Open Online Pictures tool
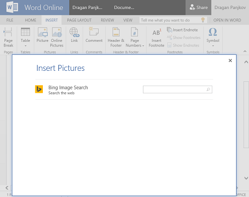 pyautogui.click(x=57, y=32)
